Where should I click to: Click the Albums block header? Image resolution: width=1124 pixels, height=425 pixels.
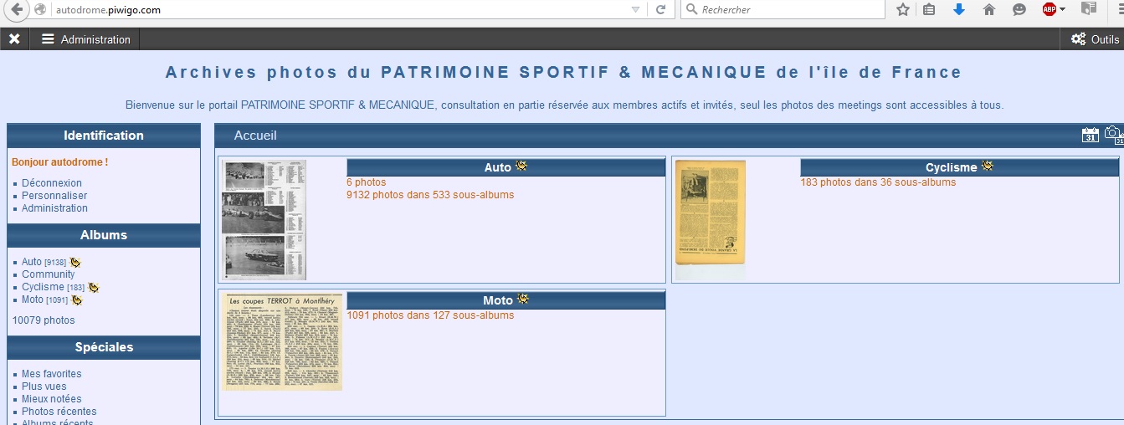pos(104,235)
